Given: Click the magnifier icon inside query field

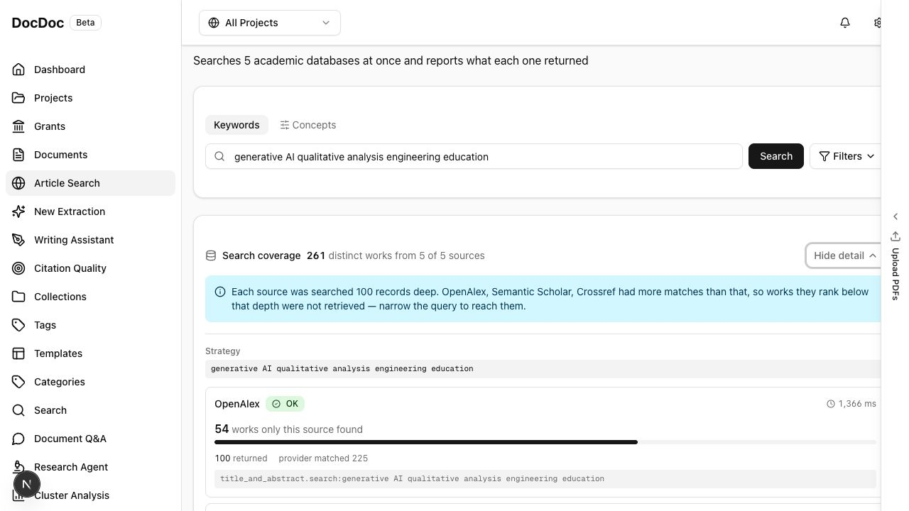Looking at the screenshot, I should (219, 156).
